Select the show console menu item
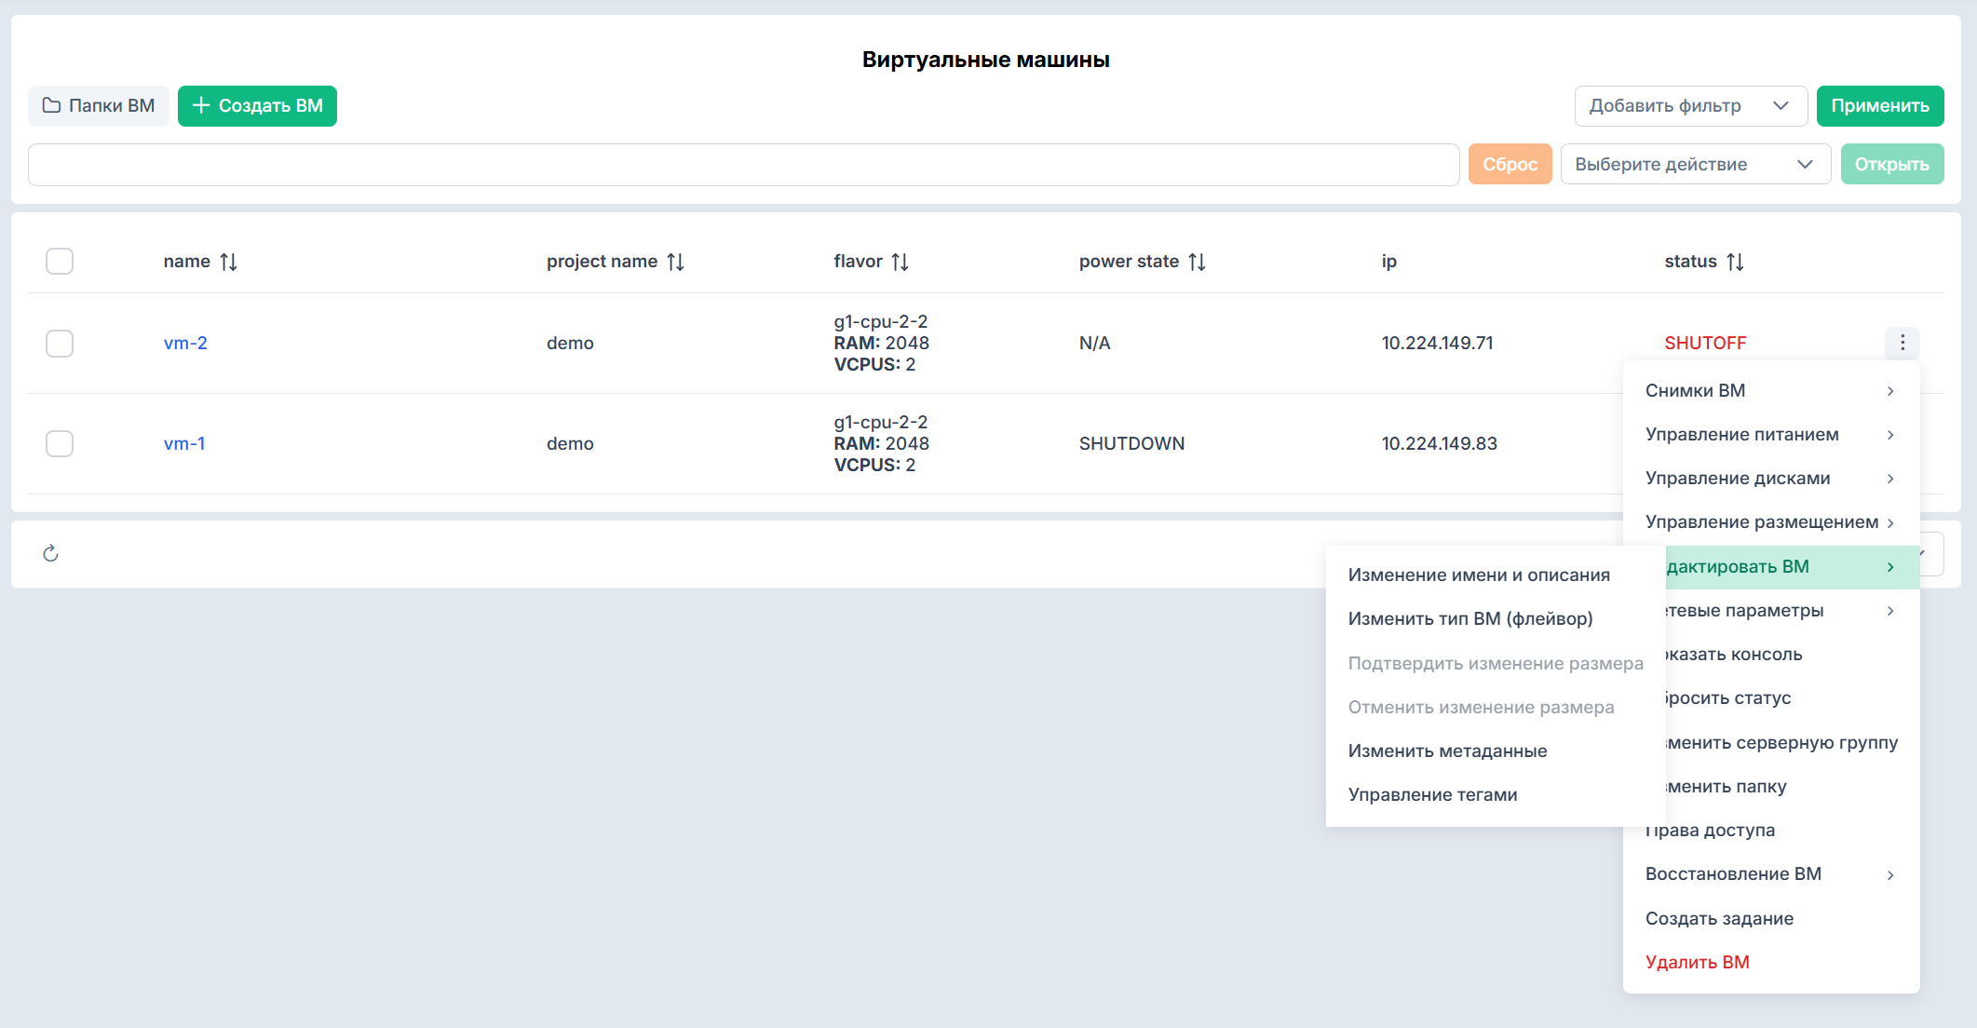Image resolution: width=1977 pixels, height=1028 pixels. 1792,654
